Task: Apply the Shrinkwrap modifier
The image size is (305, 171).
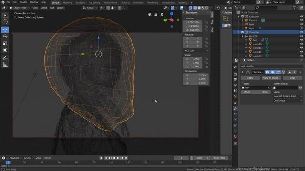Action: tap(250, 78)
